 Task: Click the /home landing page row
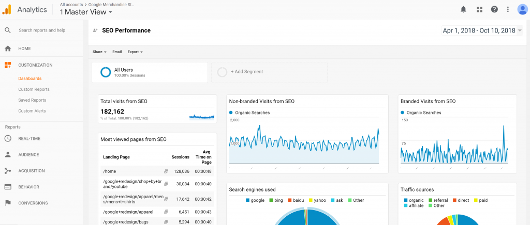(x=157, y=171)
